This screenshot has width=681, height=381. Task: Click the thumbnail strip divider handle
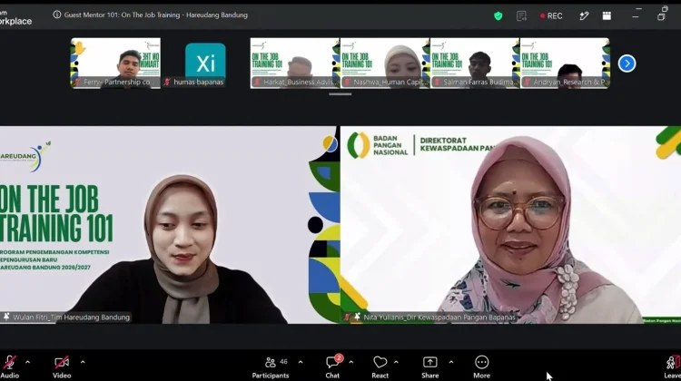click(x=340, y=93)
